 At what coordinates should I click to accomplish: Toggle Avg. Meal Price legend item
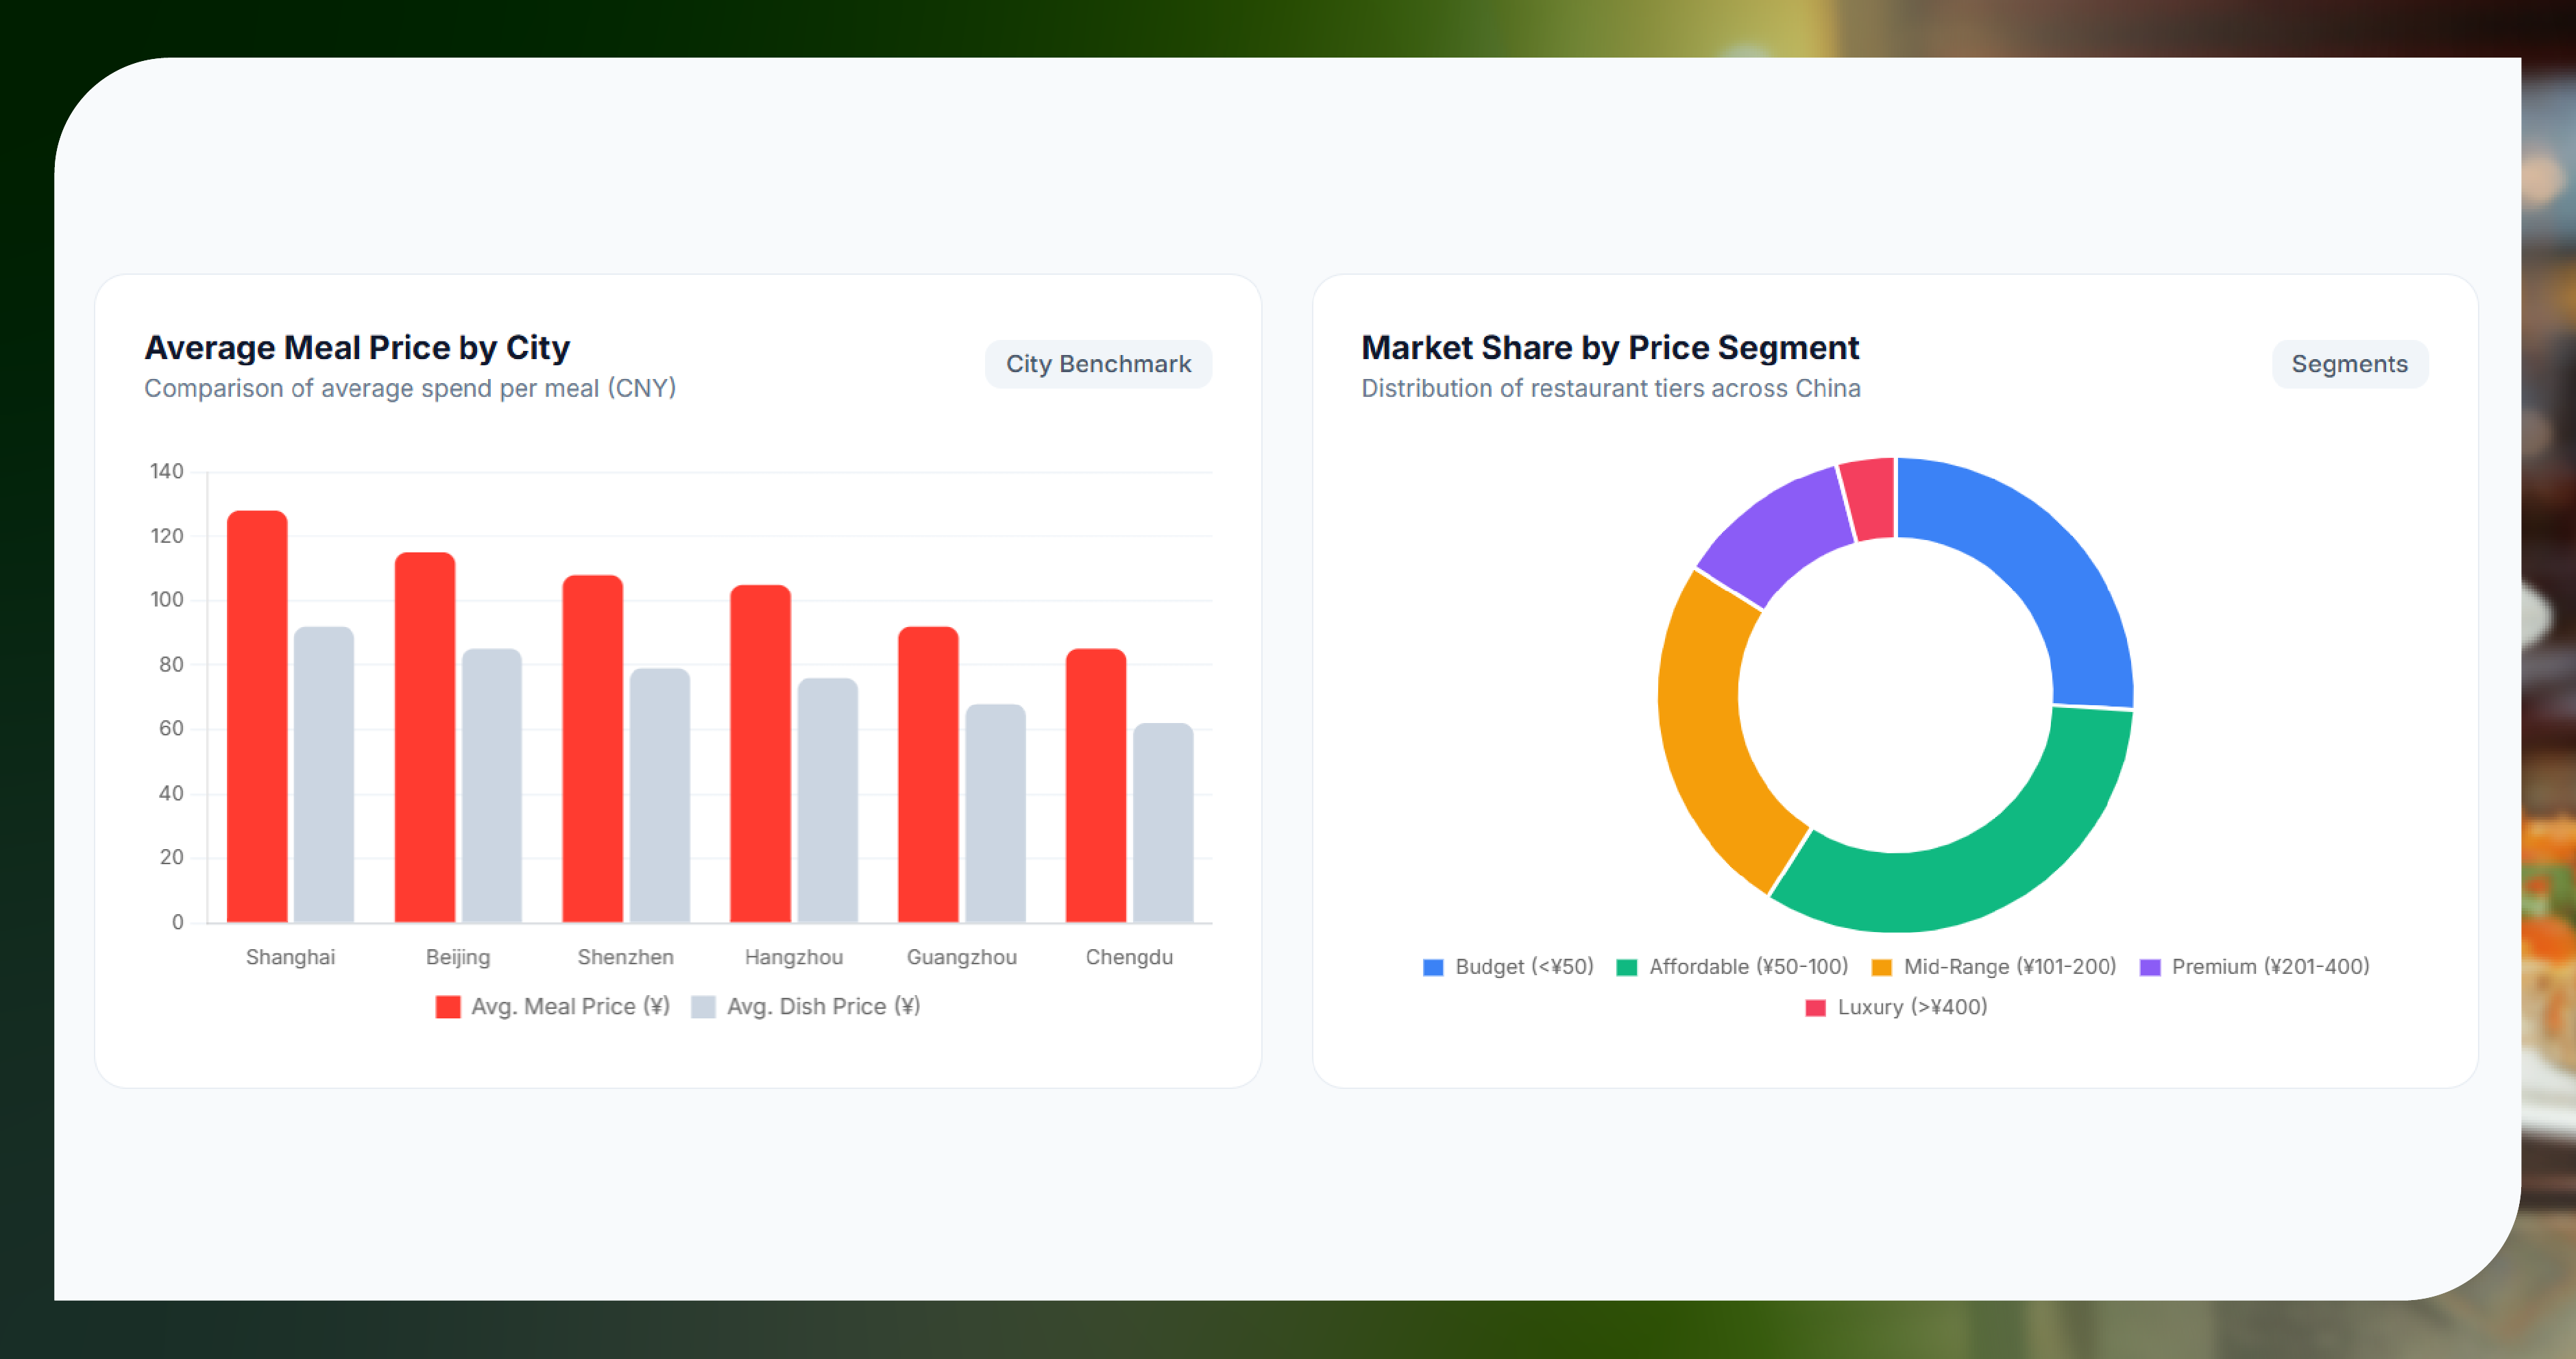pyautogui.click(x=552, y=1006)
